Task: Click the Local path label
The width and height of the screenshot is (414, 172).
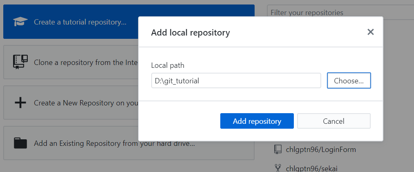Action: [x=168, y=65]
